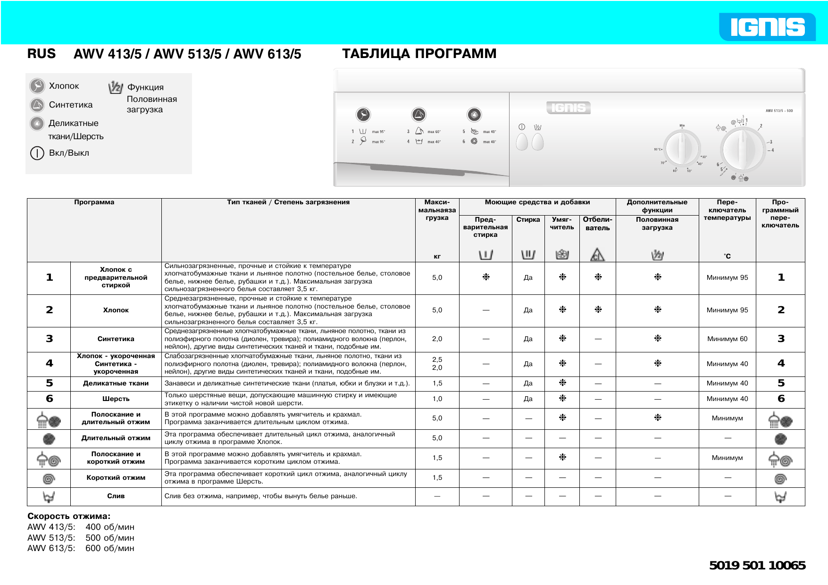Click the drain icon in the right column

coord(781,497)
